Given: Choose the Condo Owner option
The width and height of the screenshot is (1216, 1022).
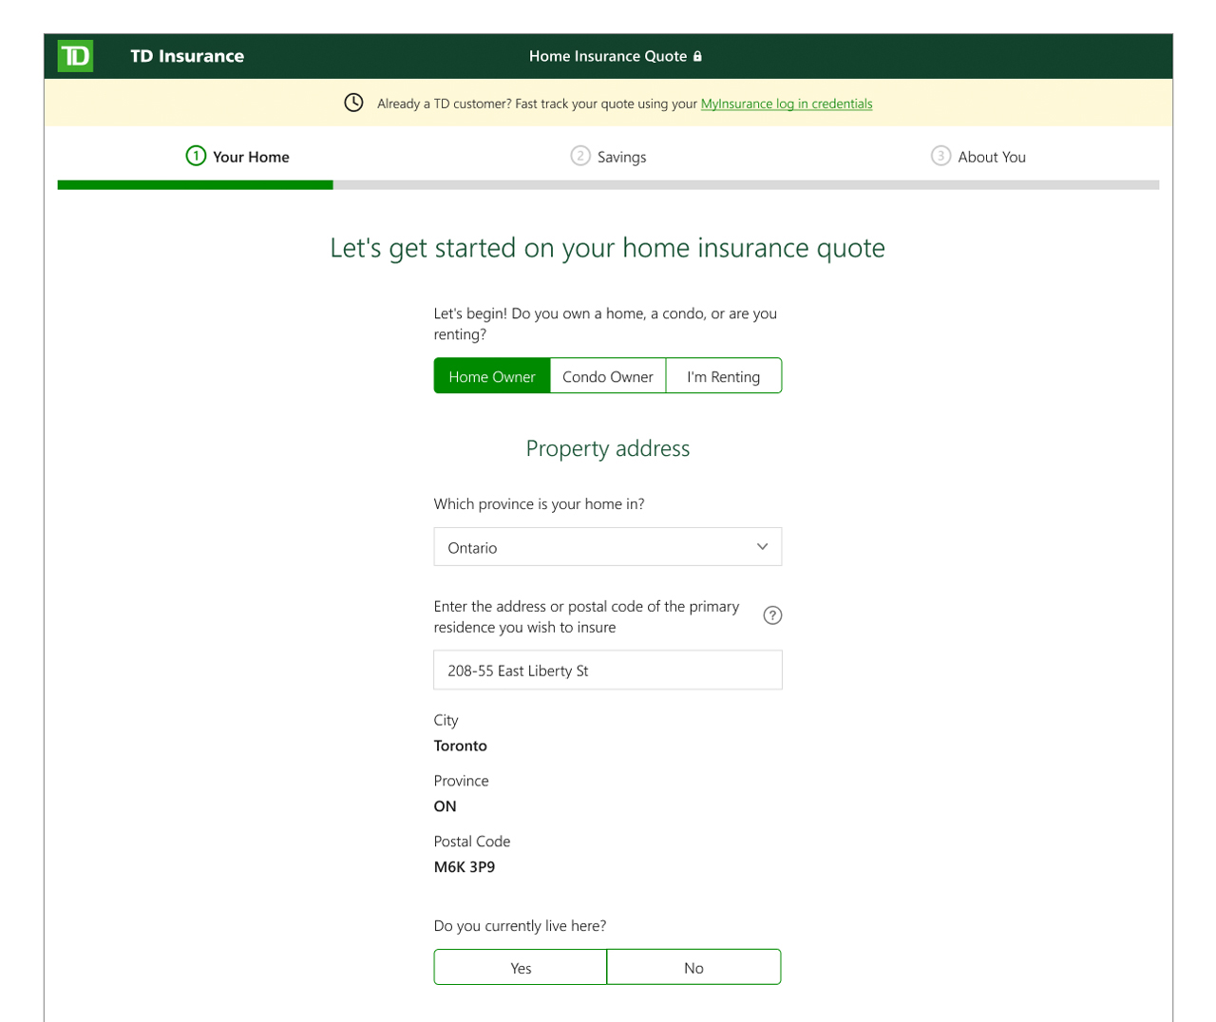Looking at the screenshot, I should (608, 376).
